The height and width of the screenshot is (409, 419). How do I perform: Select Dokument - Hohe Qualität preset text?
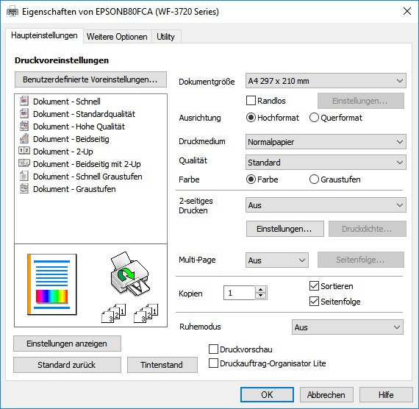click(x=79, y=127)
